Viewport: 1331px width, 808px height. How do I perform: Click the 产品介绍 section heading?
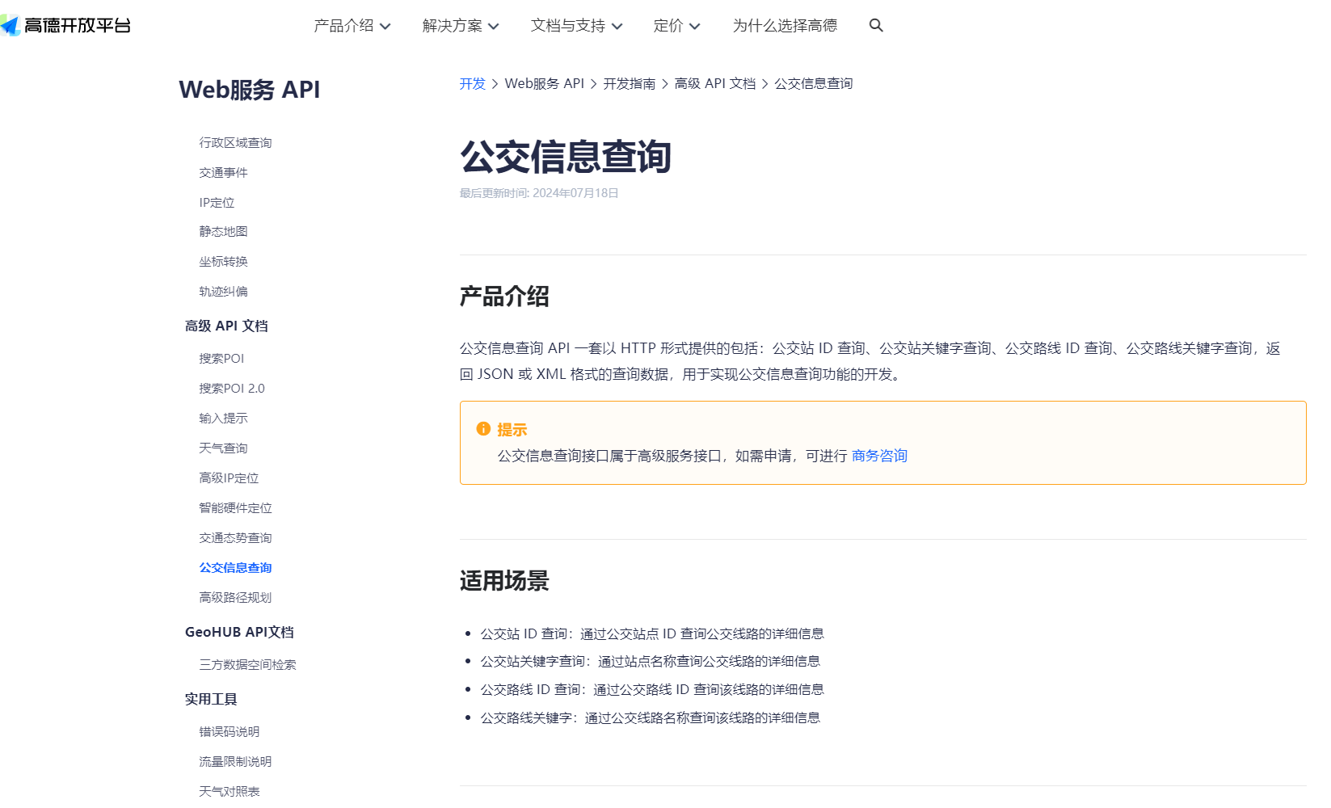(504, 297)
